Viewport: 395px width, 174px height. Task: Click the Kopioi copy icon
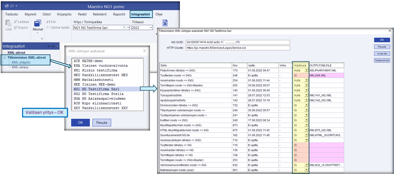pos(15,27)
